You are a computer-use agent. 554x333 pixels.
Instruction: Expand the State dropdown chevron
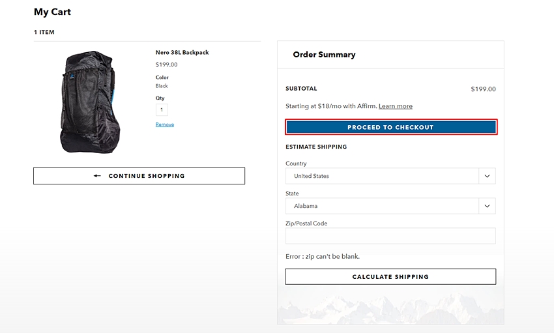[488, 206]
